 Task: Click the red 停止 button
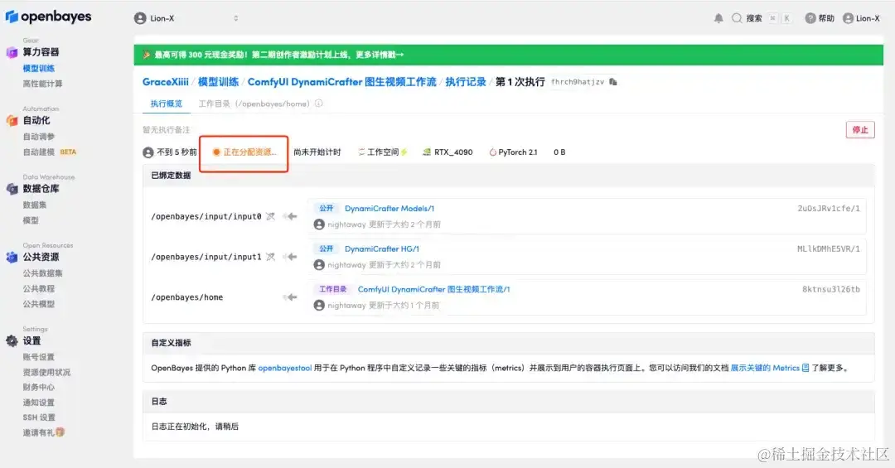click(x=860, y=130)
